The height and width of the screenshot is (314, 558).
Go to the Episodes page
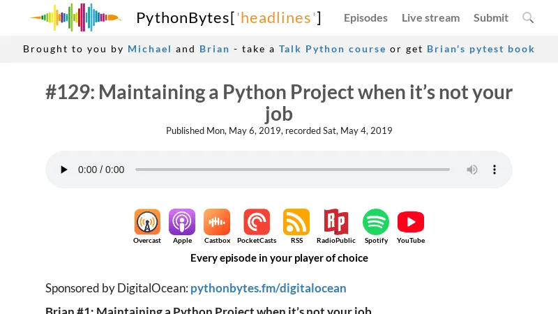[x=365, y=17]
